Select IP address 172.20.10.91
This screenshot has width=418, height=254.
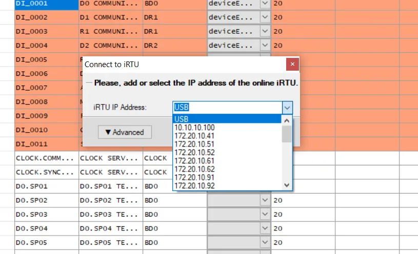click(227, 177)
